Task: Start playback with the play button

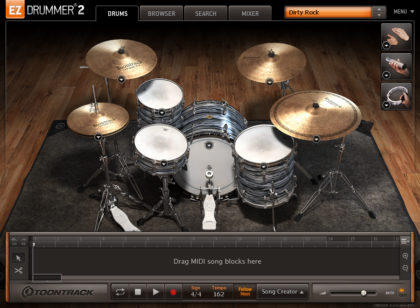Action: 155,292
